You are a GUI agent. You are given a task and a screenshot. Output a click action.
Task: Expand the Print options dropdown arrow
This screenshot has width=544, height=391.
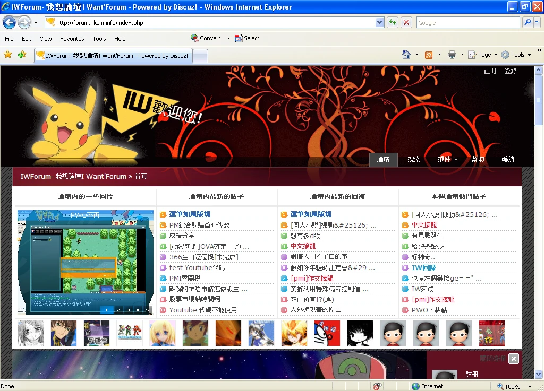click(462, 55)
